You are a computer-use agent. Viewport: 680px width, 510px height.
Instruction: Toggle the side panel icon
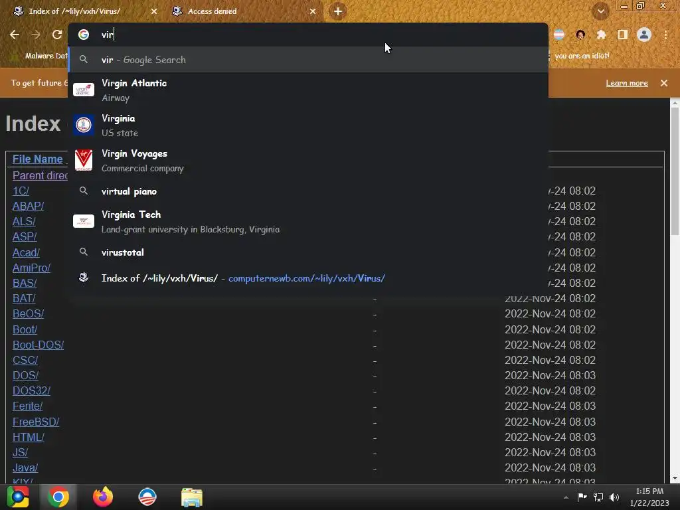tap(623, 35)
